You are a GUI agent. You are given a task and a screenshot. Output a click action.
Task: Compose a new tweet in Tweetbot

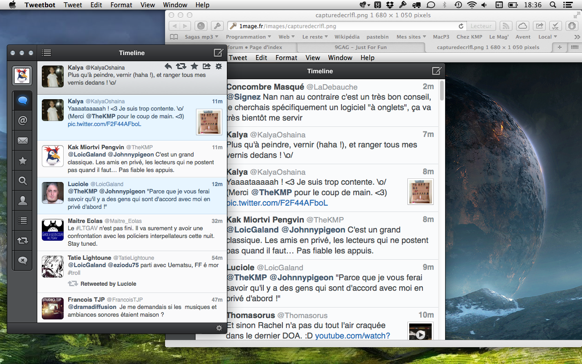pyautogui.click(x=218, y=53)
